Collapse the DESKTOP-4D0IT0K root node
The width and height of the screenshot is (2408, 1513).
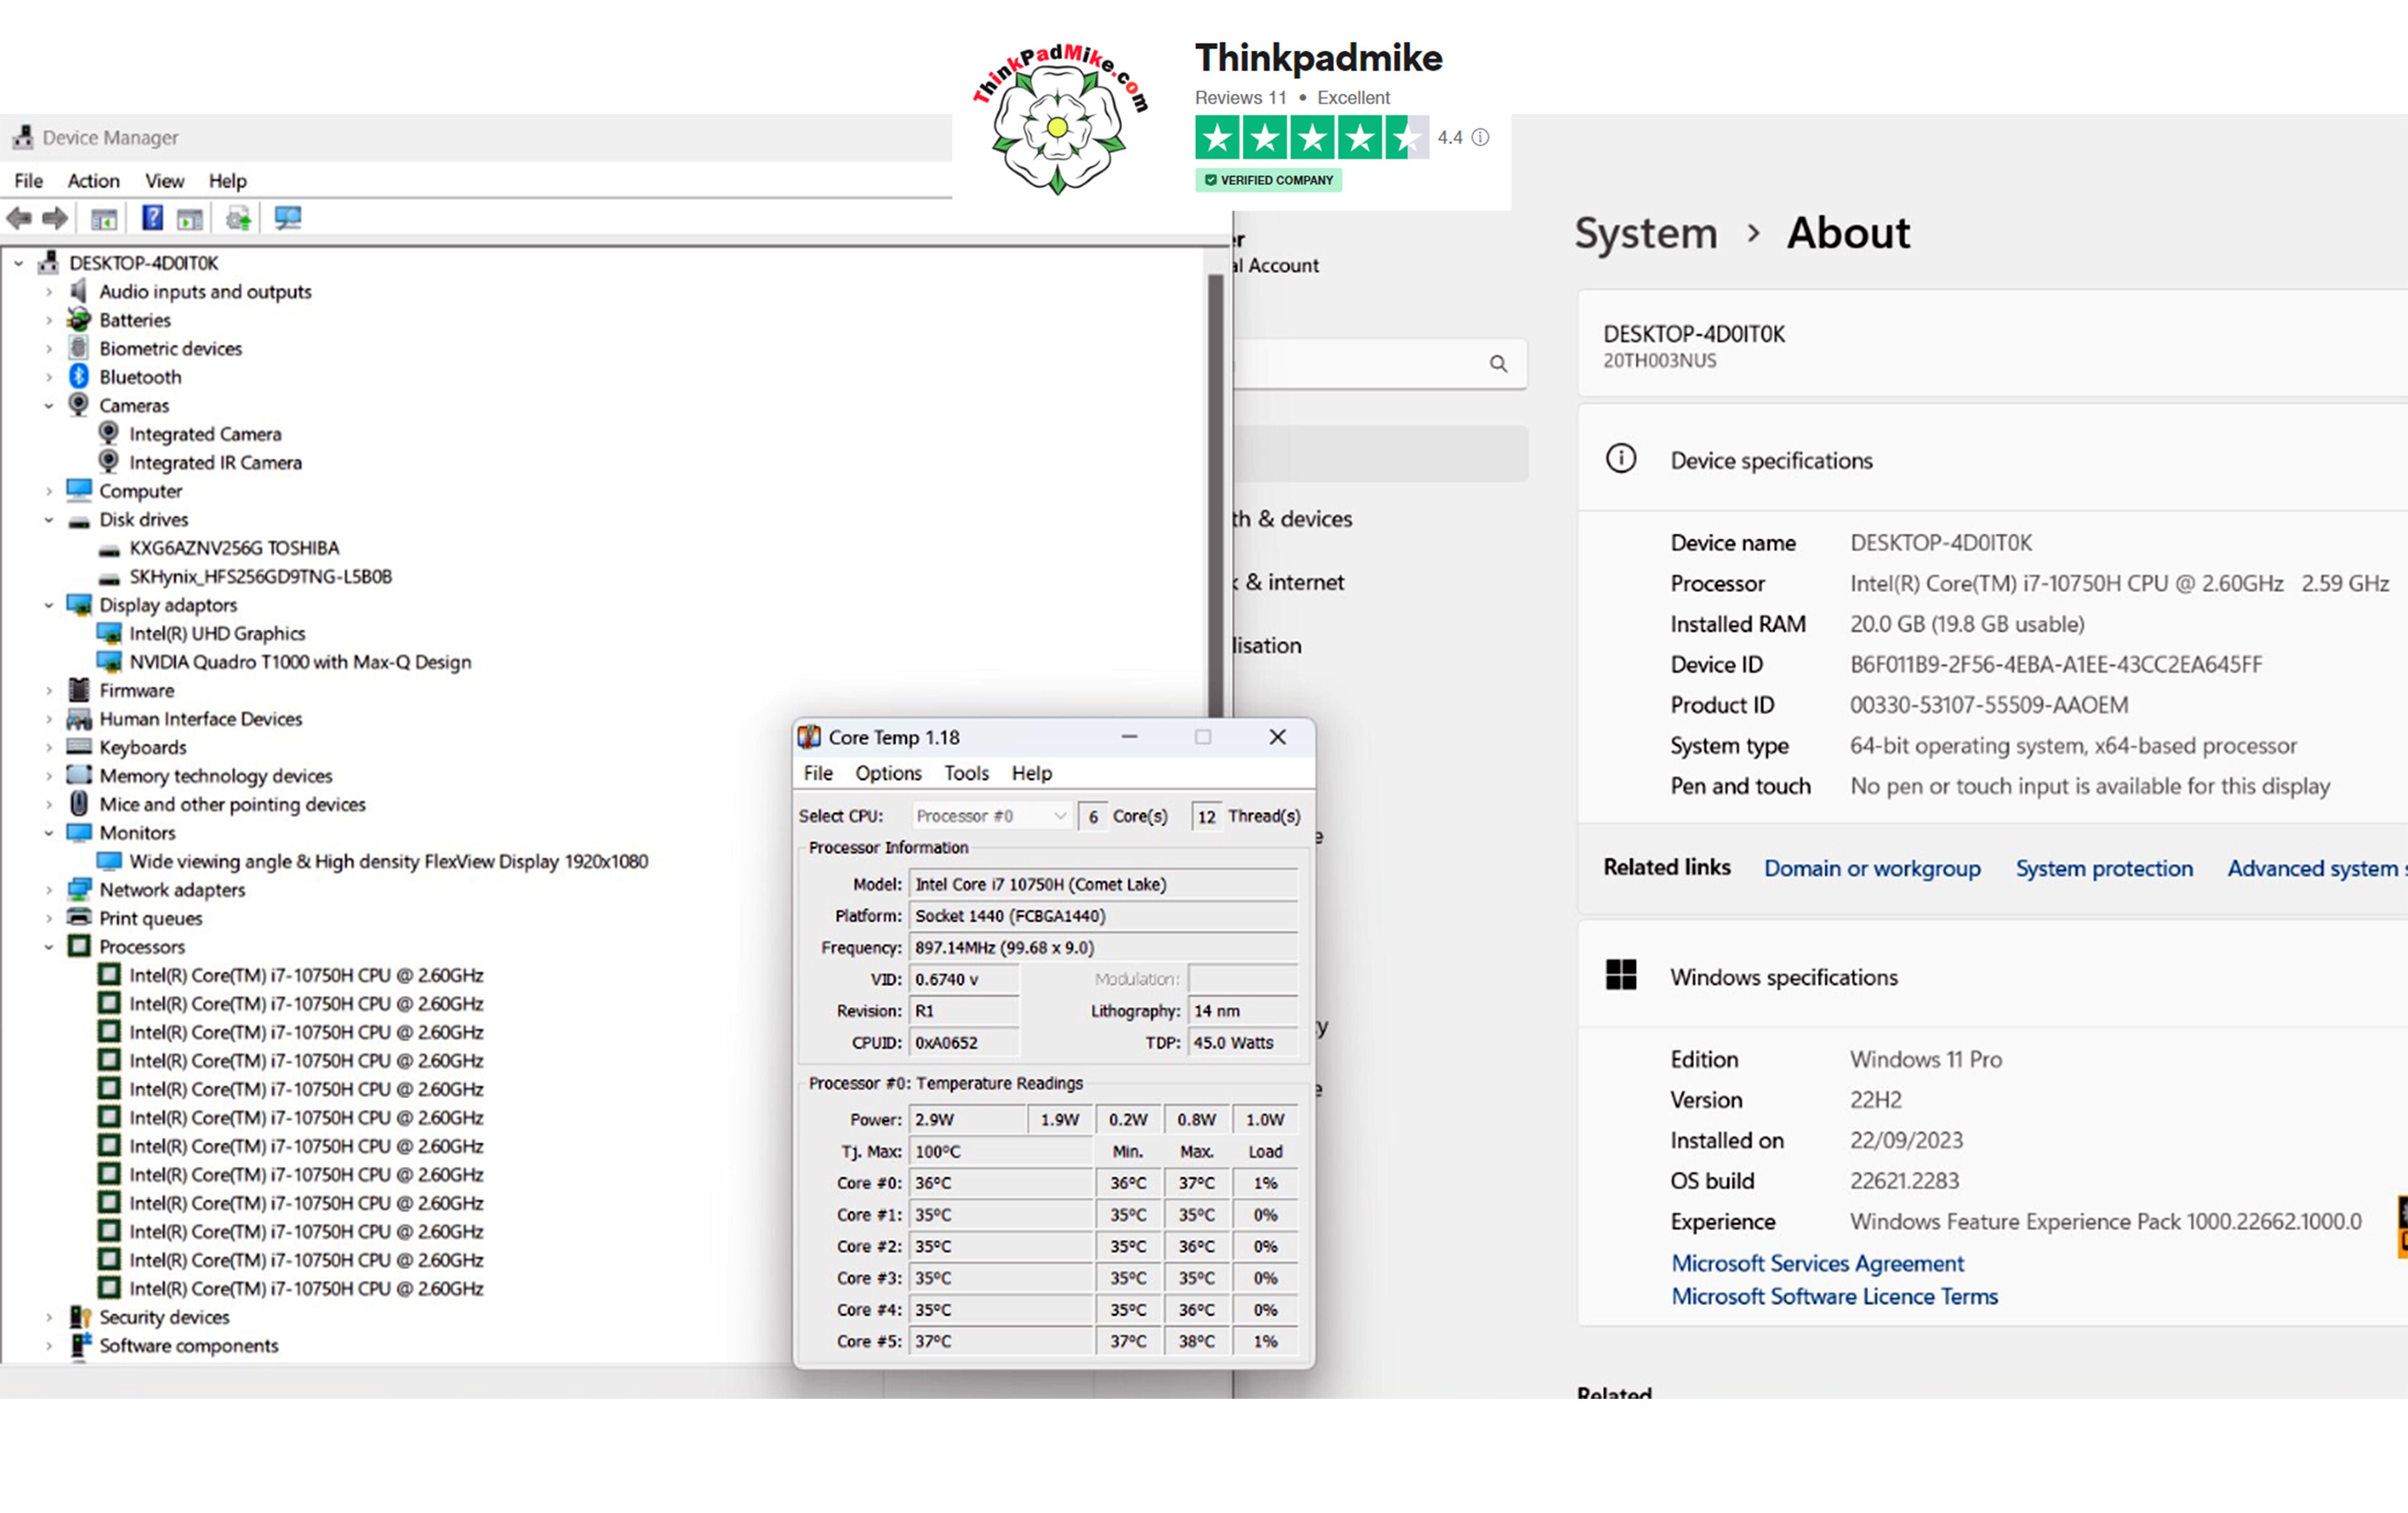18,263
